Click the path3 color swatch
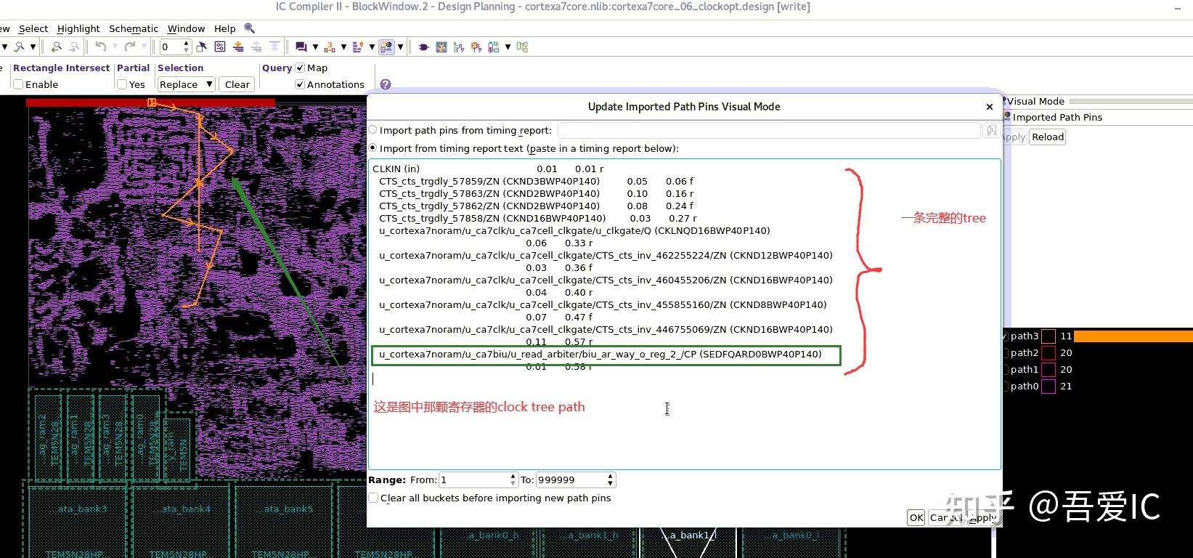Image resolution: width=1193 pixels, height=558 pixels. tap(1049, 336)
